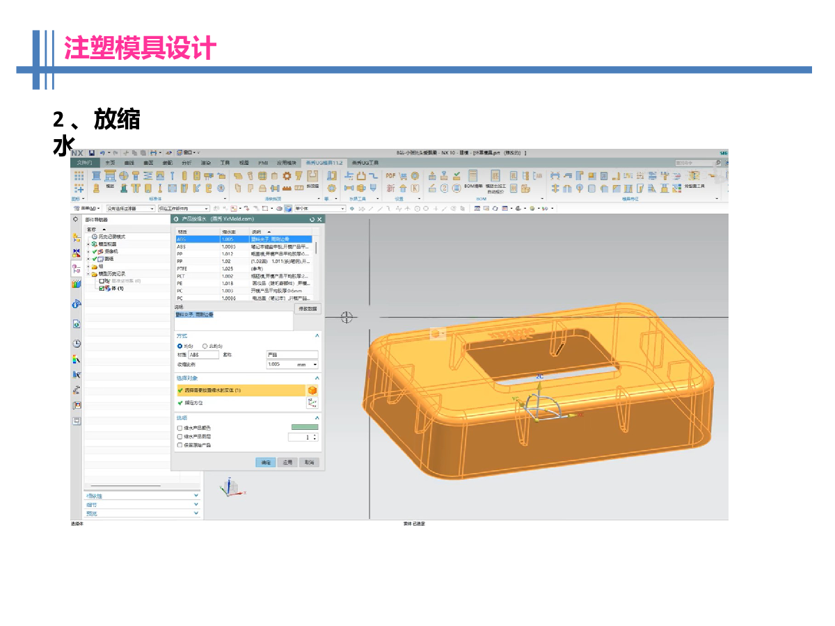
Task: Click the sidebar settings gear icon
Action: click(x=76, y=219)
